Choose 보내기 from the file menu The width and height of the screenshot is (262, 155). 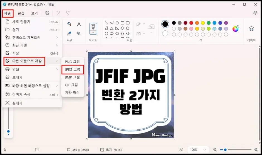[x=32, y=77]
